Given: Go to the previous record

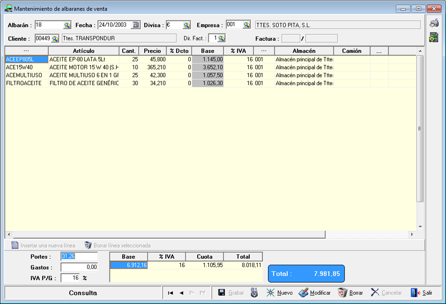Looking at the screenshot, I should coord(181,293).
